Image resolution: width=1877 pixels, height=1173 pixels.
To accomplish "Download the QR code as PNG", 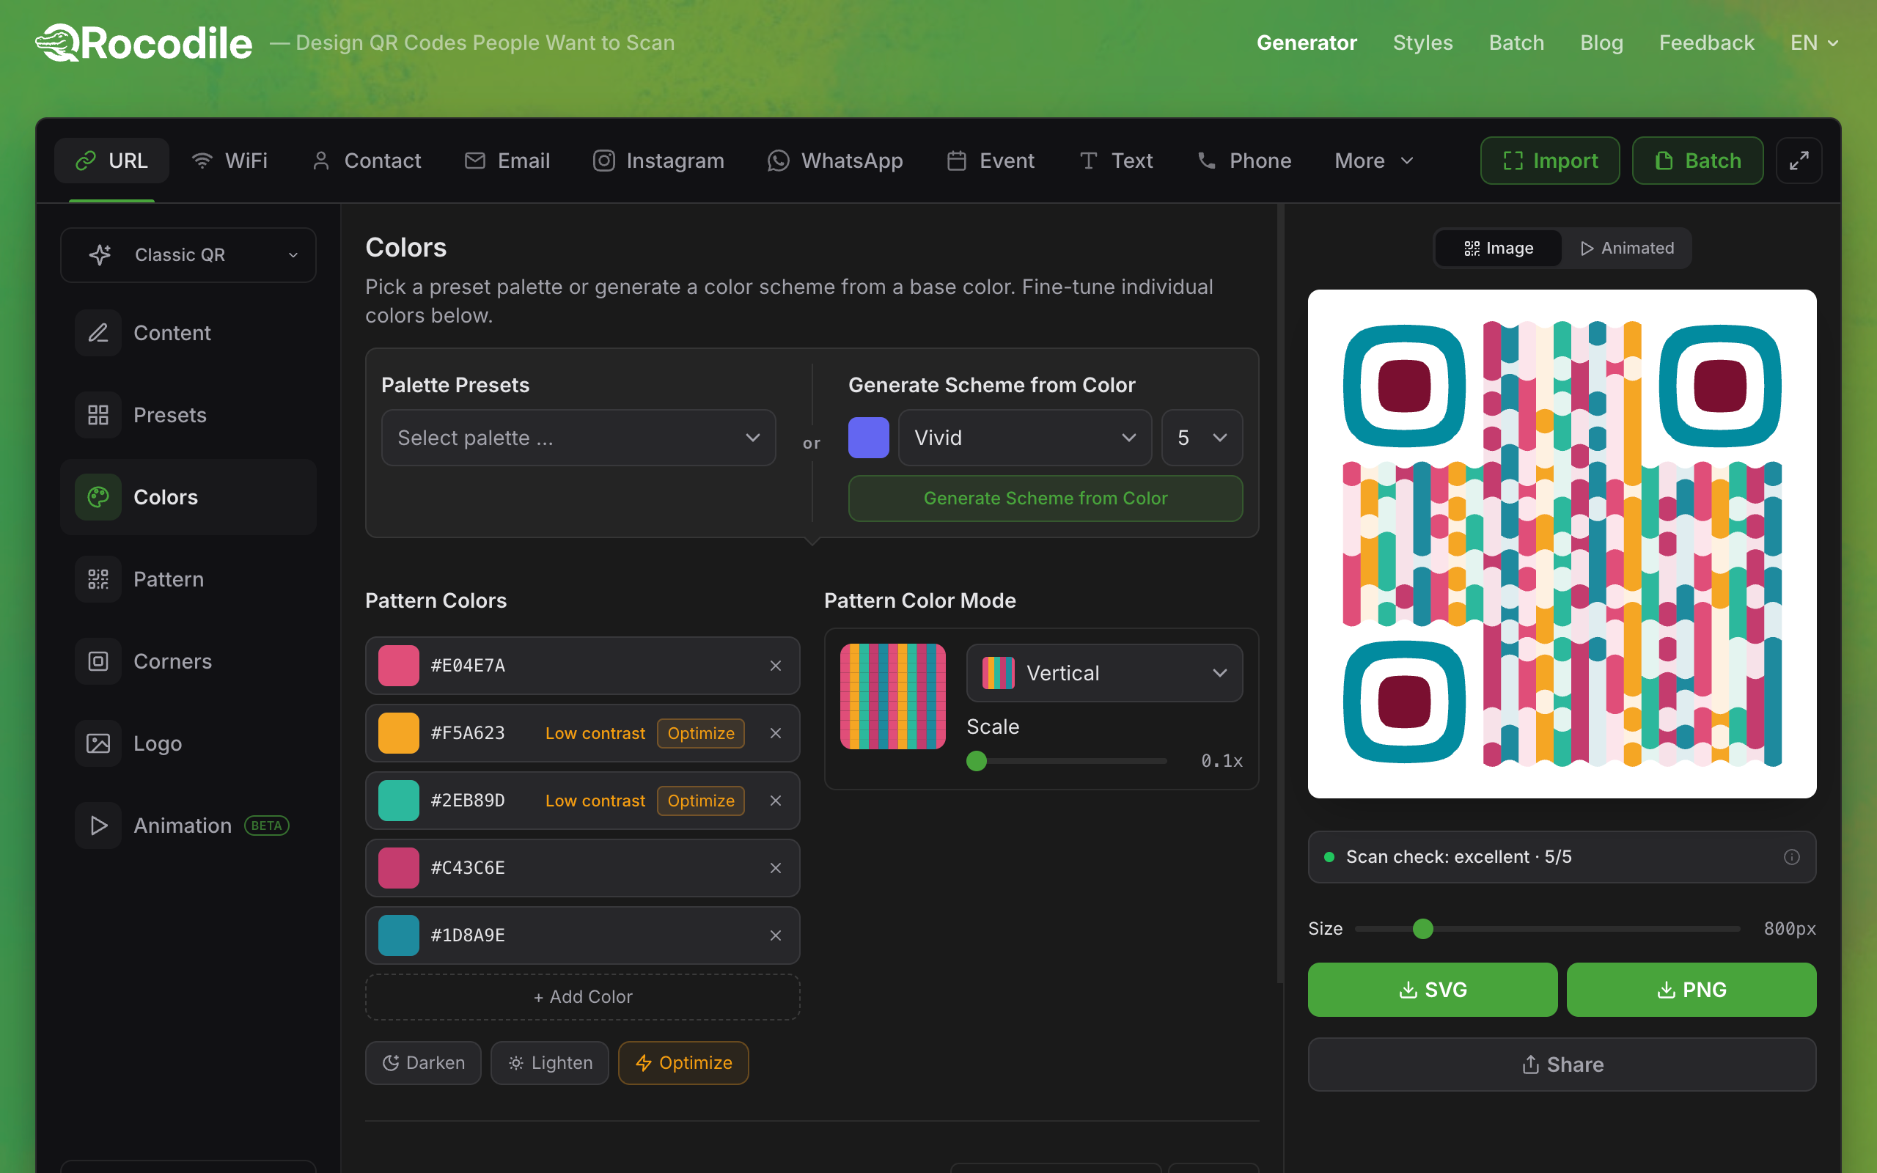I will [1691, 990].
